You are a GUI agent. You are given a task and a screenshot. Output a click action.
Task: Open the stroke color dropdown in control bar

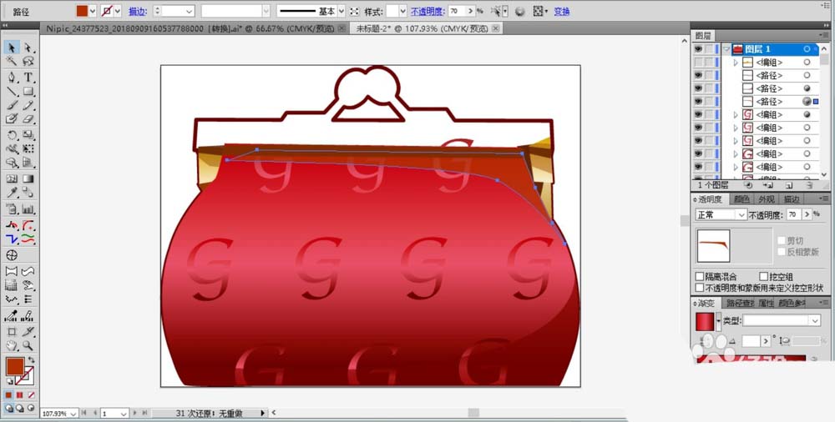click(117, 11)
